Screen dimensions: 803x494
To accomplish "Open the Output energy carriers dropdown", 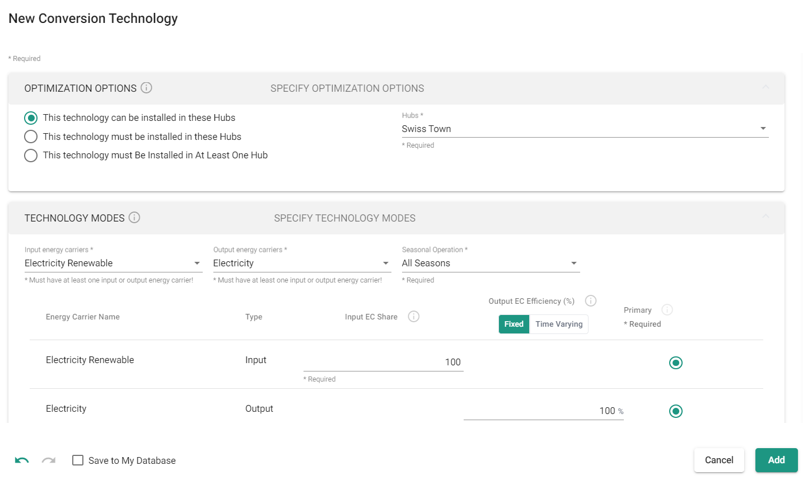I will click(301, 263).
